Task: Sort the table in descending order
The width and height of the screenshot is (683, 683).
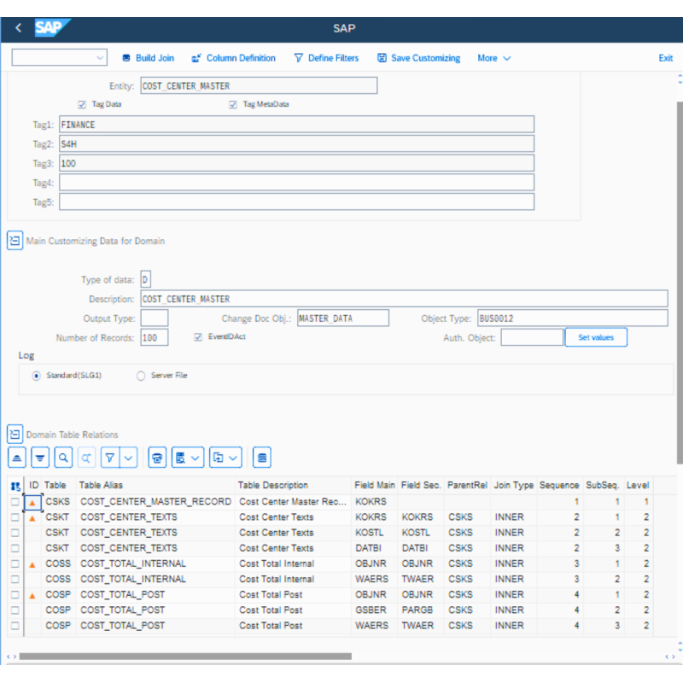Action: pyautogui.click(x=39, y=458)
